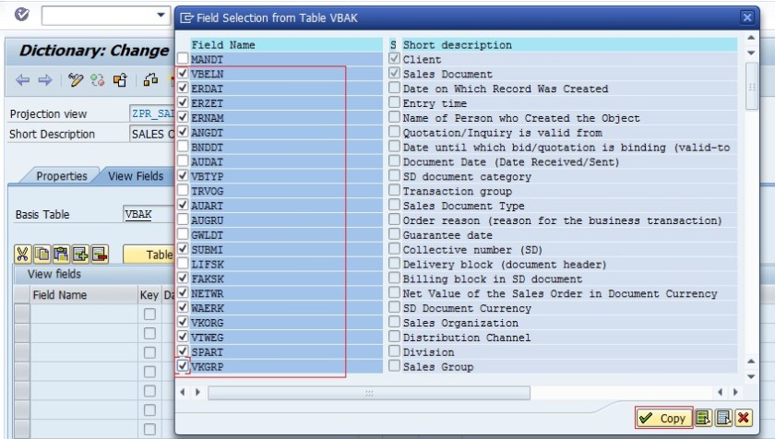Select the AUART field name row
Screen dimensions: 775x439
286,206
